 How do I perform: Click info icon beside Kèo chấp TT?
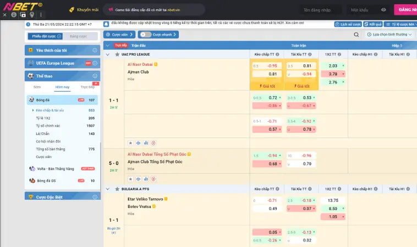[278, 54]
